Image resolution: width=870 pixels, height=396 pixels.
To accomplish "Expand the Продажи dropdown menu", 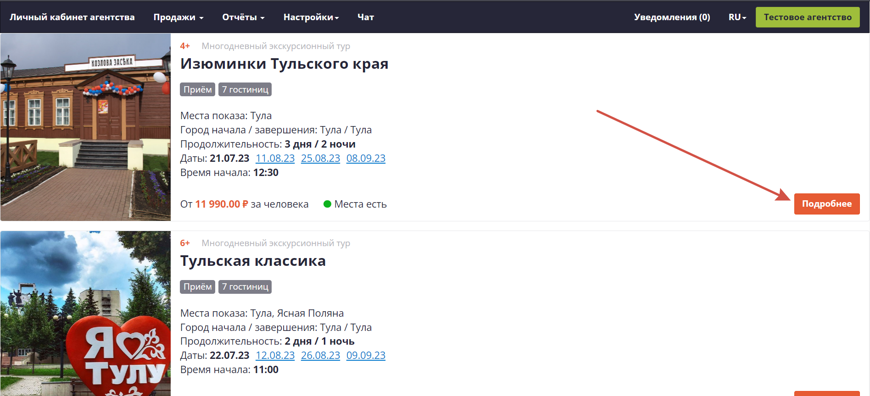I will [x=178, y=17].
